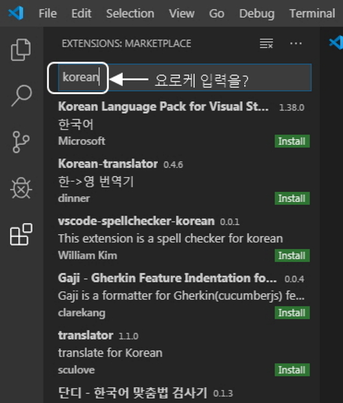Viewport: 343px width, 403px height.
Task: Install Korean Language Pack by Microsoft
Action: pos(292,141)
